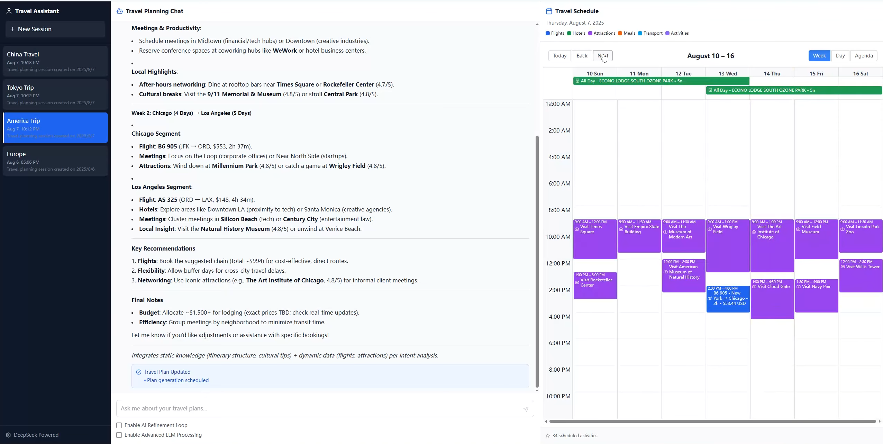Click the Travel Schedule calendar icon
The width and height of the screenshot is (883, 444).
pyautogui.click(x=549, y=11)
